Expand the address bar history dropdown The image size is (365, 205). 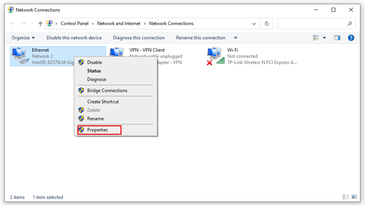click(x=254, y=24)
